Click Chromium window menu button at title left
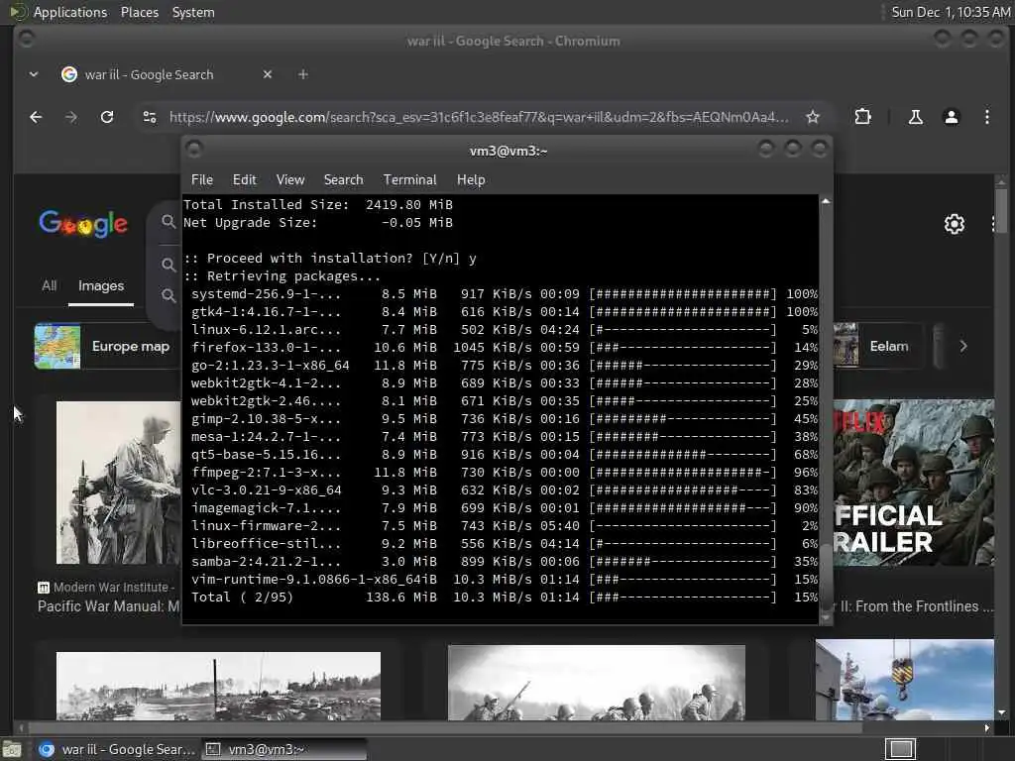 26,39
